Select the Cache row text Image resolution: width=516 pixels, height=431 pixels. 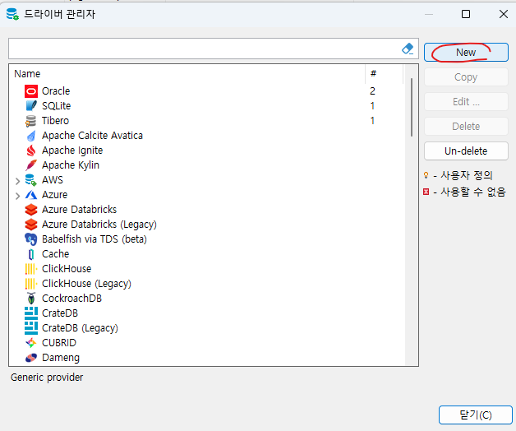(x=56, y=254)
